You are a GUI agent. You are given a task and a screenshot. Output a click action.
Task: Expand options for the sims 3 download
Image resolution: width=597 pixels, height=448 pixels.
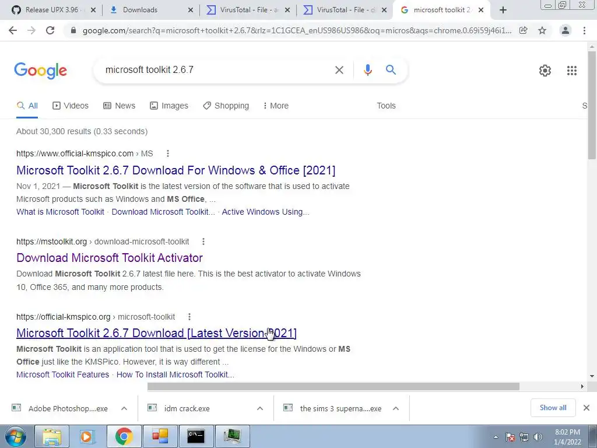click(x=396, y=408)
